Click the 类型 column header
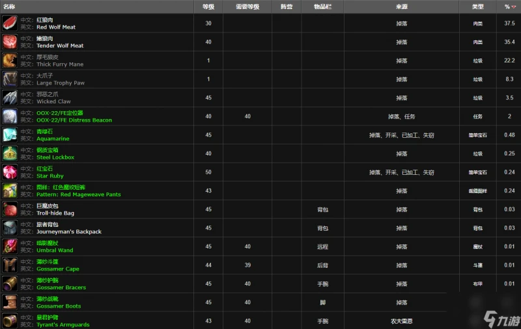The height and width of the screenshot is (329, 521). (x=477, y=7)
